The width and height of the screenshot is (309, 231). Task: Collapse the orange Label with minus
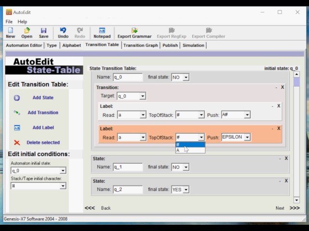click(x=272, y=129)
